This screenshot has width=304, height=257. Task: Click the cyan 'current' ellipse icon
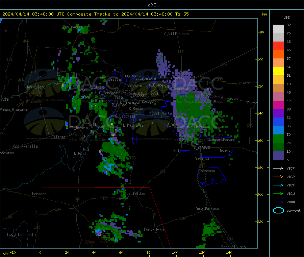tap(278, 210)
